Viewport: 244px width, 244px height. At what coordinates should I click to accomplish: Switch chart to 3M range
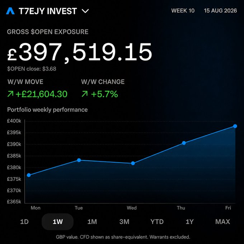click(x=125, y=222)
